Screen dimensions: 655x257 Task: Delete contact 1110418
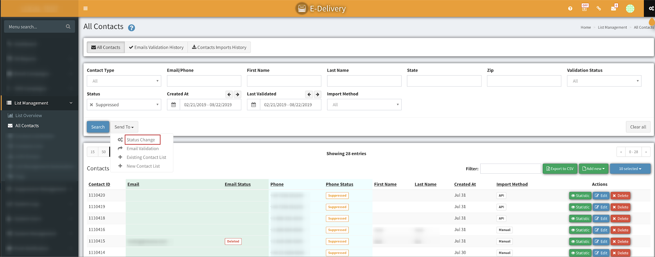(x=621, y=219)
